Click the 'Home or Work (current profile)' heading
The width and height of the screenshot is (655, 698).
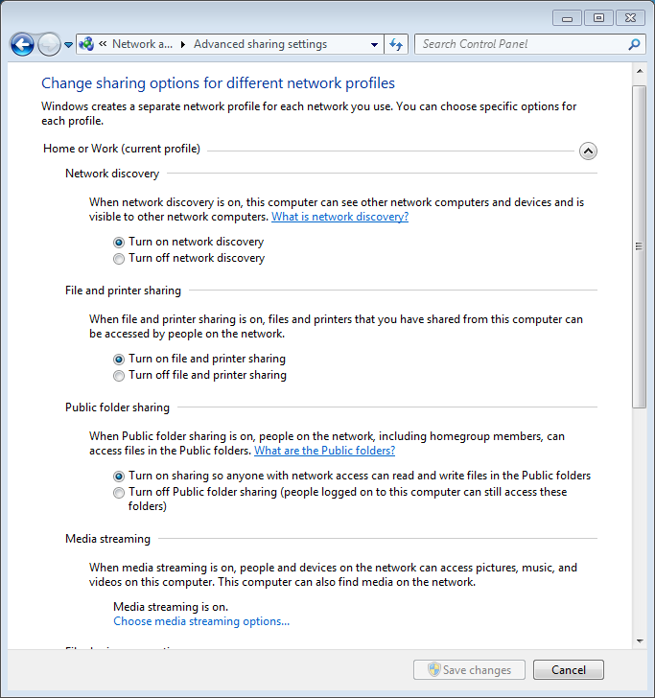[122, 149]
